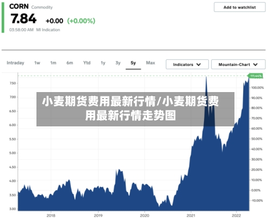The height and width of the screenshot is (219, 272).
Task: Switch to the 1w time range
Action: (37, 63)
